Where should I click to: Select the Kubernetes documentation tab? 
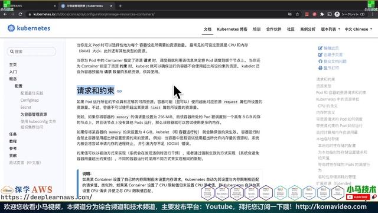tap(87, 6)
